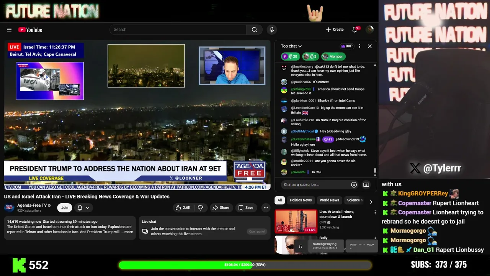This screenshot has height=276, width=490.
Task: Save the video to a playlist
Action: tap(246, 207)
